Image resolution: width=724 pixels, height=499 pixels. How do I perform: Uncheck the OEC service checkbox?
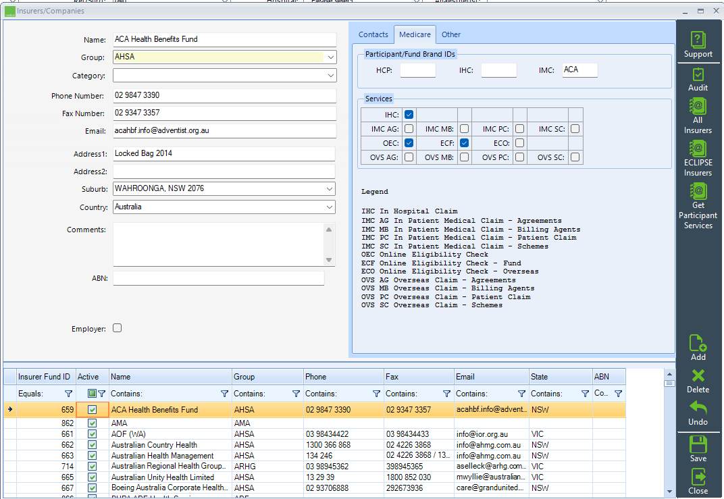(x=409, y=143)
